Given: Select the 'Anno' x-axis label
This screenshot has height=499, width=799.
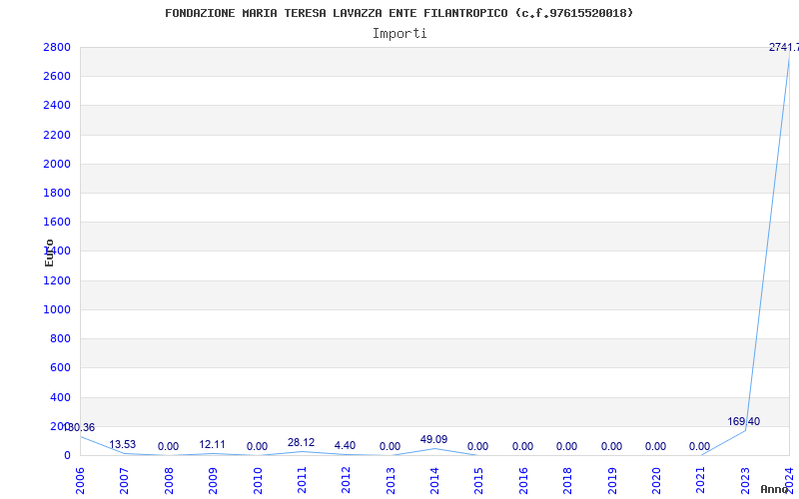Looking at the screenshot, I should coord(775,489).
